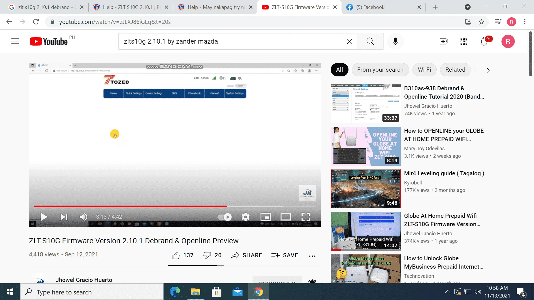Open the Windows action center
Screen dimensions: 534x300
tap(521, 292)
